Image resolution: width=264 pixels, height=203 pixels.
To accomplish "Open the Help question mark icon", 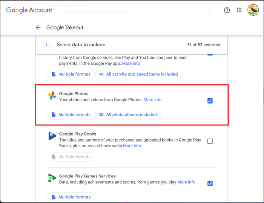I will [x=227, y=10].
